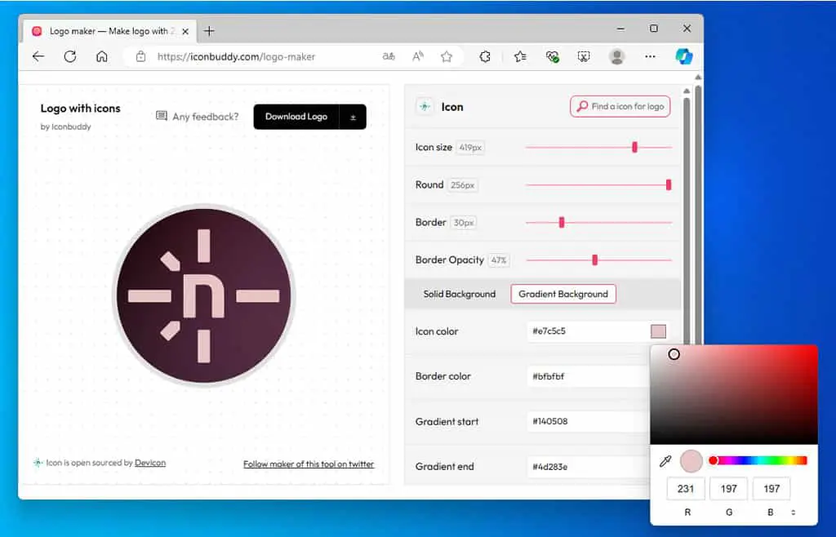Click the Icon color swatch

point(658,331)
